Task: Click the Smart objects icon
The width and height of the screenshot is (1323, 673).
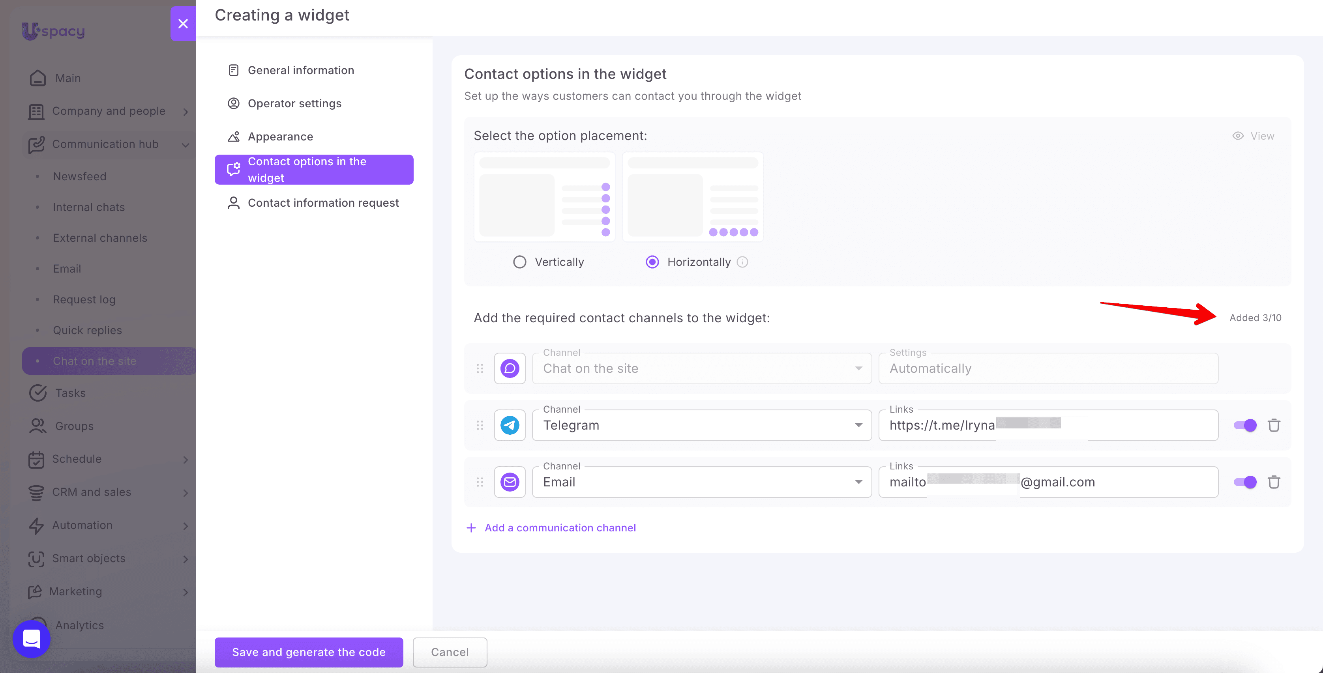Action: point(36,559)
